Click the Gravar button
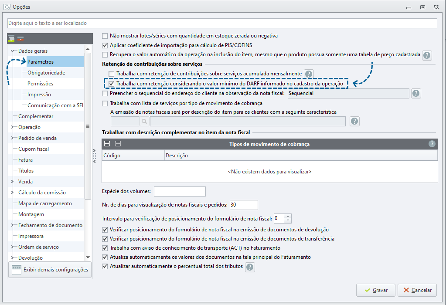The height and width of the screenshot is (305, 446). pos(376,290)
